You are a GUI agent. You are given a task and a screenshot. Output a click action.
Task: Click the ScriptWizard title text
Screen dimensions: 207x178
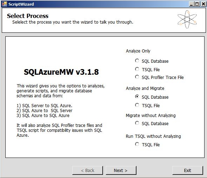click(21, 4)
